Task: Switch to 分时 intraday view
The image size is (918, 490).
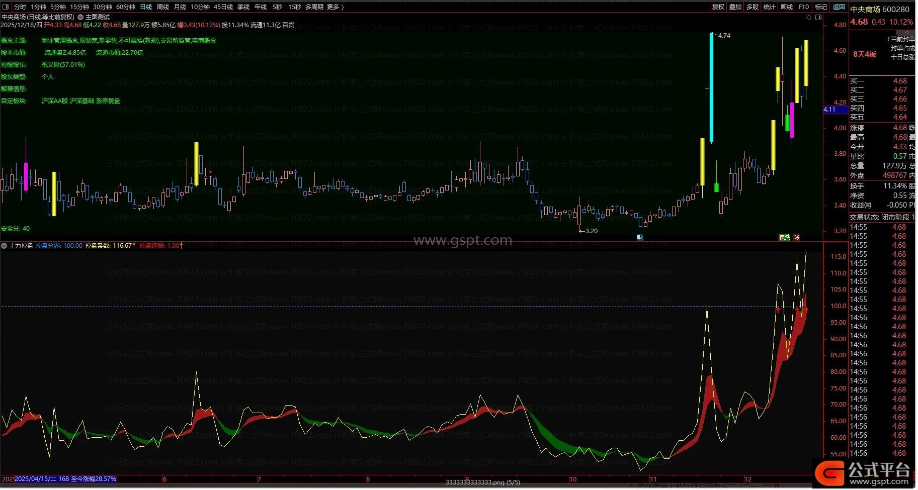Action: tap(20, 7)
